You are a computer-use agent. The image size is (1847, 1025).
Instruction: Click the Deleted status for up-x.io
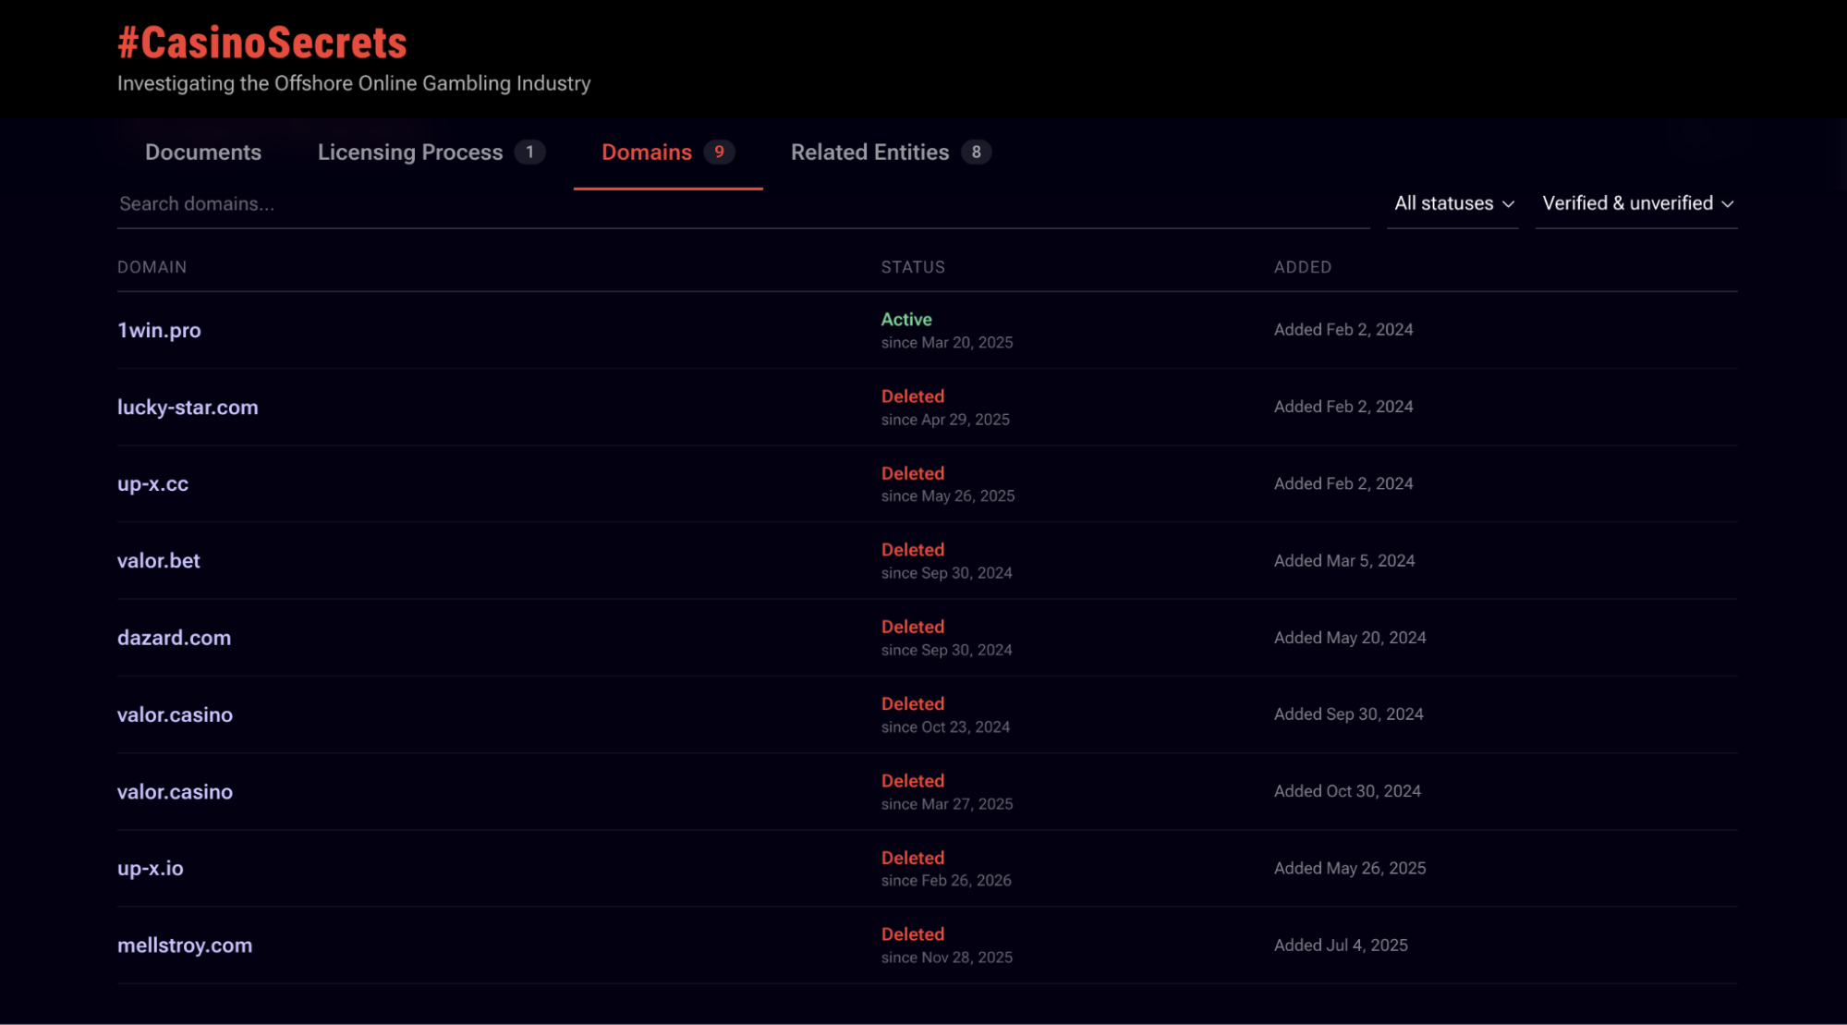[x=913, y=858]
